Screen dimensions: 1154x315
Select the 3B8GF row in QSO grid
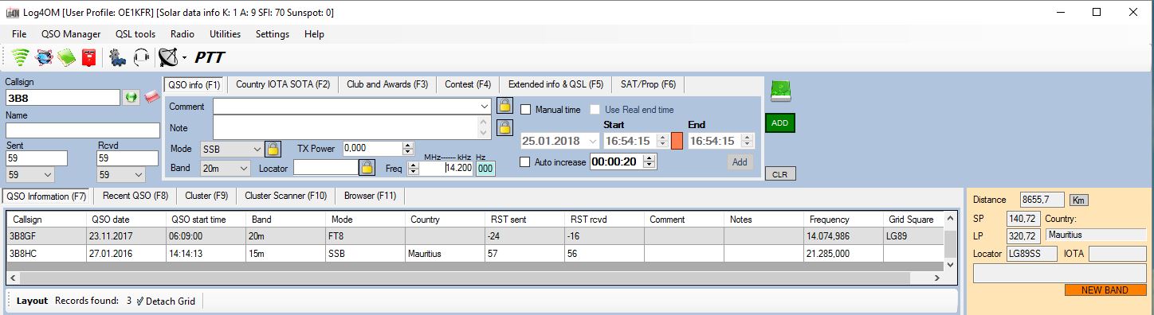(474, 235)
